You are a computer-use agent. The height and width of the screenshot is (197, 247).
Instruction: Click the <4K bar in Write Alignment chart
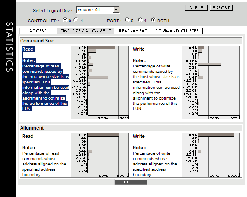[x=216, y=135]
